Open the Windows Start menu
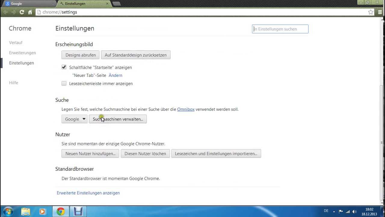This screenshot has width=385, height=217. [8, 212]
